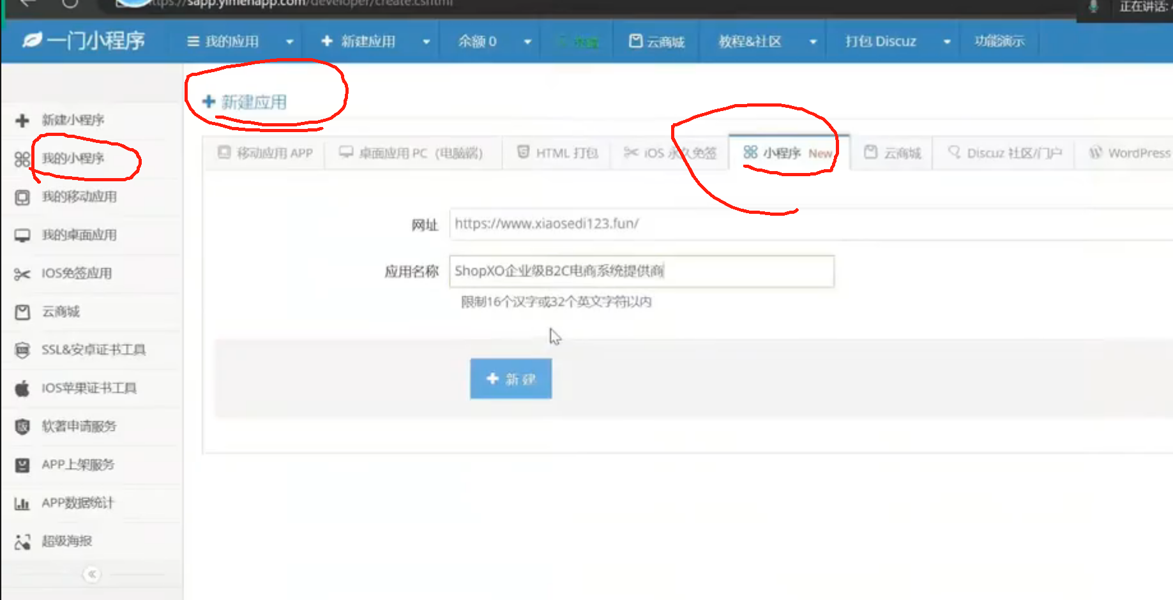Click the 新建小程序 sidebar entry text
Screen dimensions: 1173x600
(73, 120)
